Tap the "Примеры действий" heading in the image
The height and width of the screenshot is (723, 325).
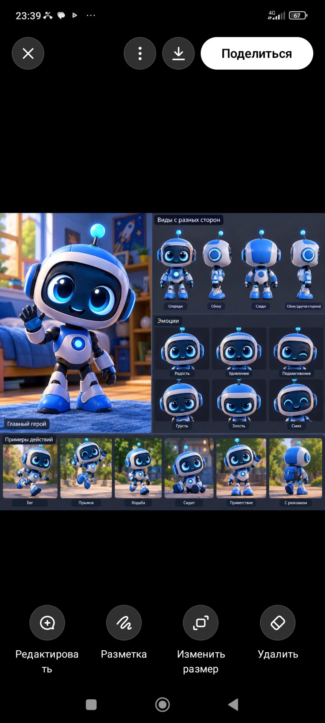[29, 439]
